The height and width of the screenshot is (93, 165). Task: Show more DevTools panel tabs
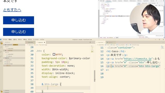156,1
